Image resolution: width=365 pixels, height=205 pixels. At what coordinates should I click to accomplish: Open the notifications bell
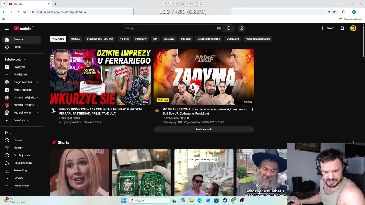click(342, 28)
